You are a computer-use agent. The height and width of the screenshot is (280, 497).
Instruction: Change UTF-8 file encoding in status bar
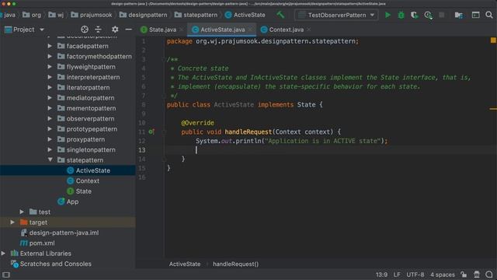tap(415, 275)
